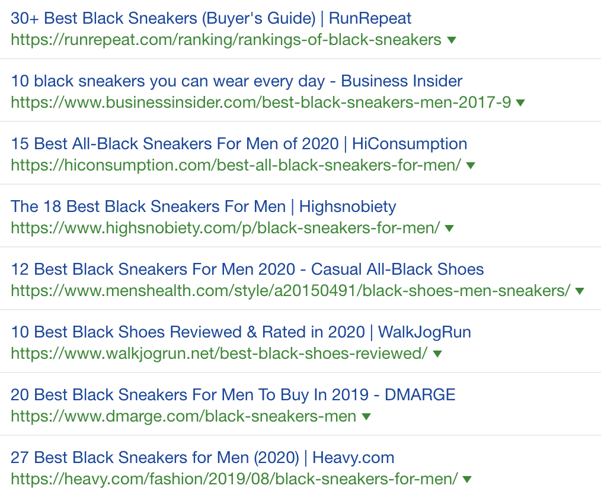
Task: Click the green heavy.com fashion URL text
Action: (234, 479)
